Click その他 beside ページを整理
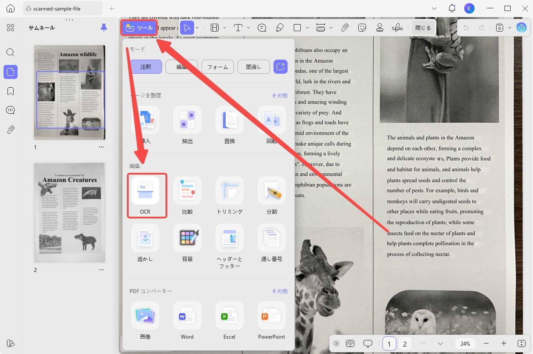This screenshot has width=533, height=354. [x=280, y=95]
